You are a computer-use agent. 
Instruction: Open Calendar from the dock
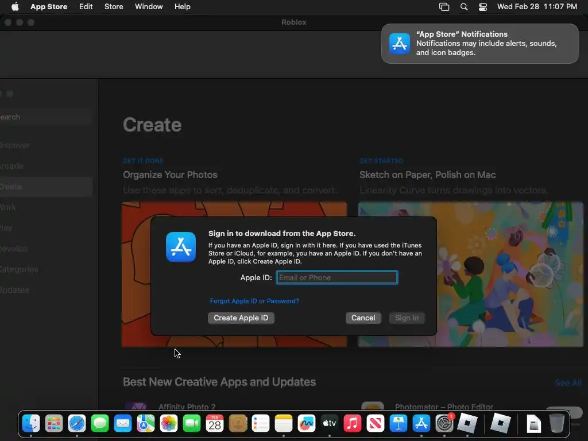(x=215, y=424)
